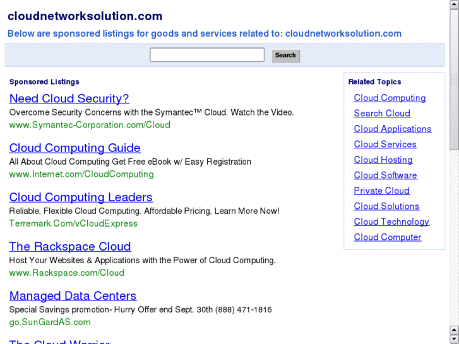Open the 'Need Cloud Security?' listing
This screenshot has height=344, width=459.
pyautogui.click(x=69, y=98)
